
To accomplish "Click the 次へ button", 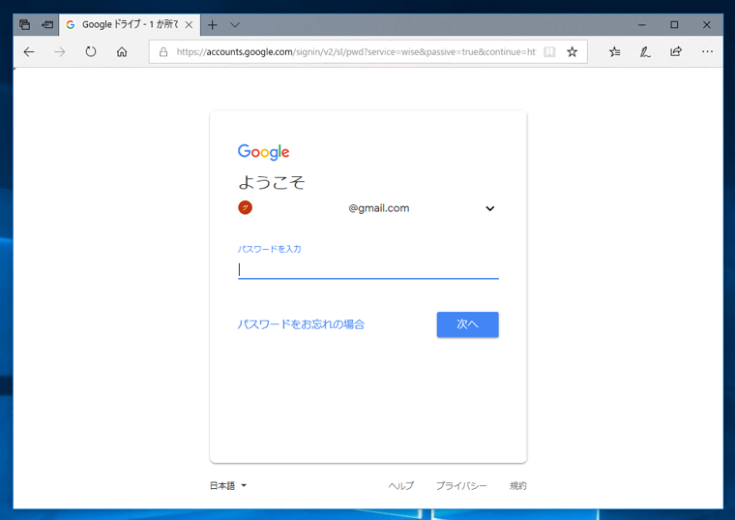I will [x=467, y=324].
